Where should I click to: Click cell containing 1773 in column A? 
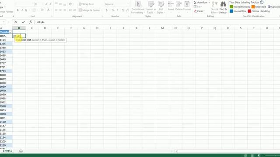coord(6,71)
